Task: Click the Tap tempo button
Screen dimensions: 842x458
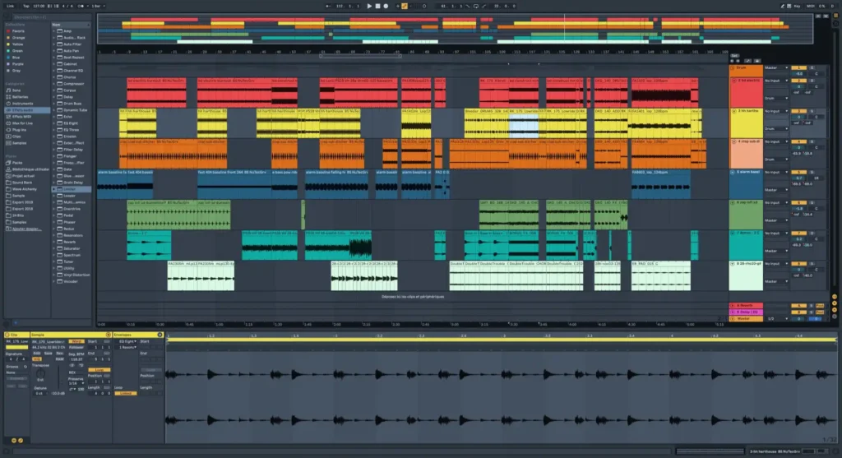Action: pos(25,6)
